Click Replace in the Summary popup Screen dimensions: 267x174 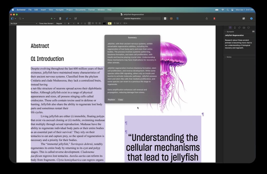click(111, 100)
